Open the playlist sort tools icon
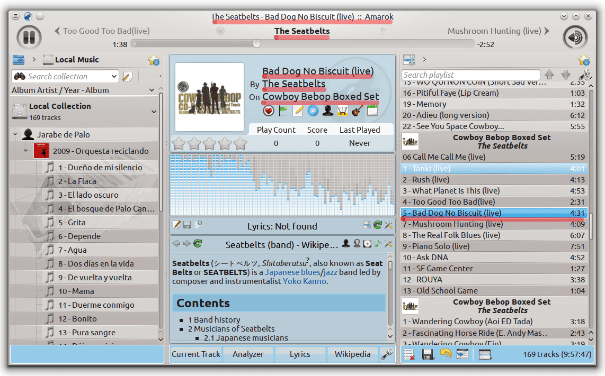 click(x=585, y=75)
